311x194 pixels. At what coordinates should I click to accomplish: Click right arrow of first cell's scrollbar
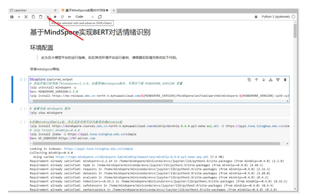tap(287, 101)
